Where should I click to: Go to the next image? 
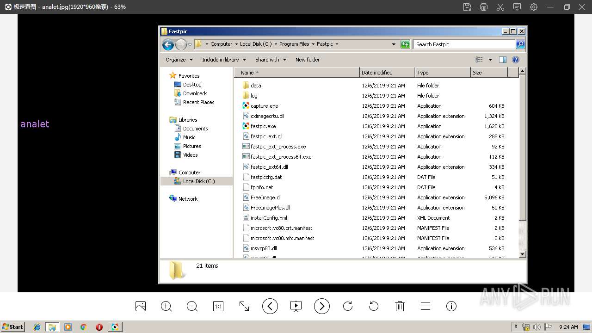point(322,306)
